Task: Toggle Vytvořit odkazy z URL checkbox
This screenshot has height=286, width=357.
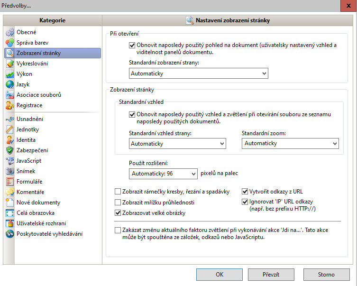Action: click(x=245, y=192)
